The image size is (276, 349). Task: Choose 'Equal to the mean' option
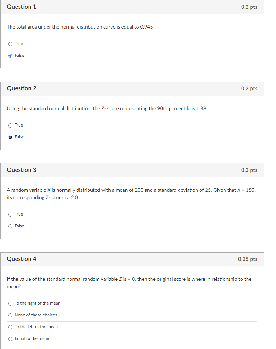pyautogui.click(x=10, y=338)
